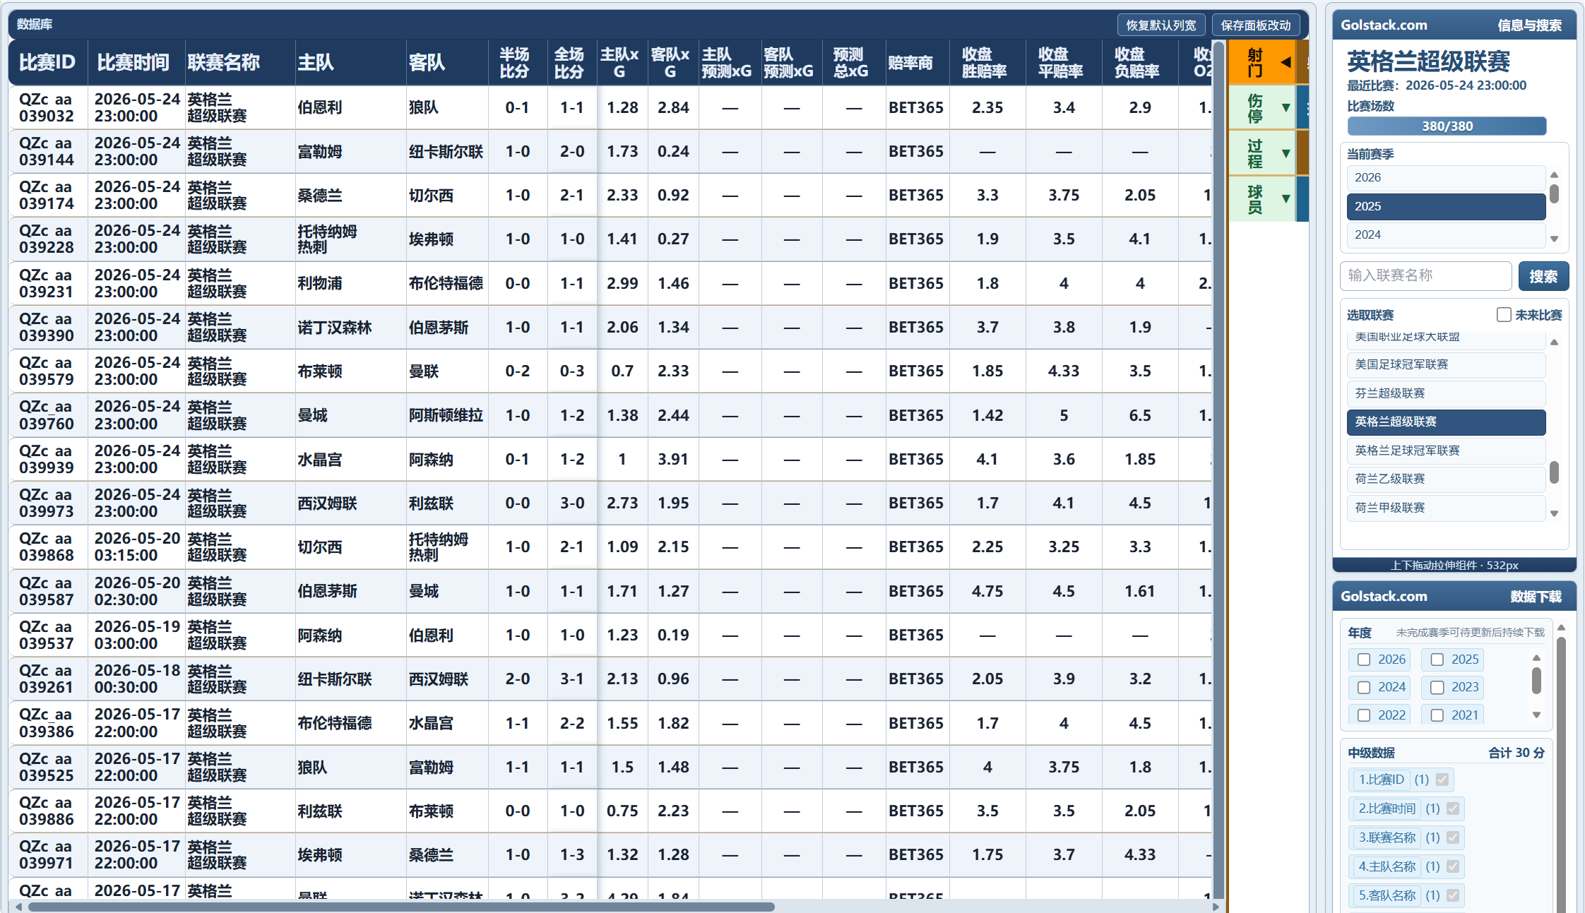Select the 2021 download year checkbox
This screenshot has height=913, width=1585.
1437,715
